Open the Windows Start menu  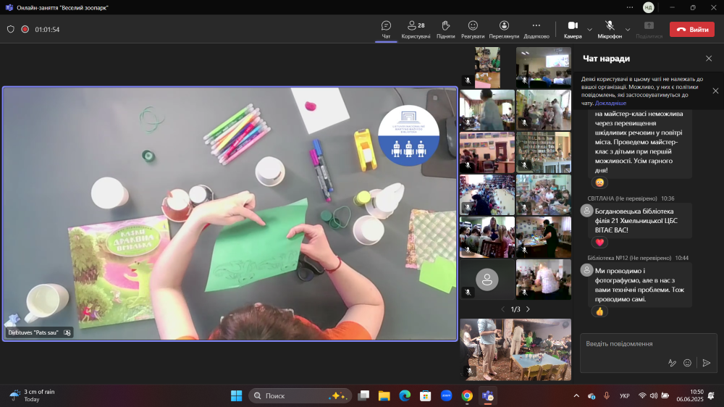[237, 395]
